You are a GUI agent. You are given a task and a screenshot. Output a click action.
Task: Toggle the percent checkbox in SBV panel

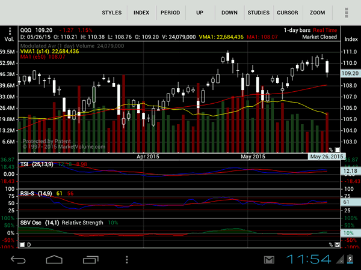click(x=338, y=245)
